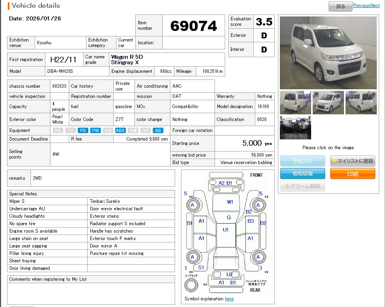Click the マイリストに登録 button
The image size is (385, 307).
tap(353, 161)
